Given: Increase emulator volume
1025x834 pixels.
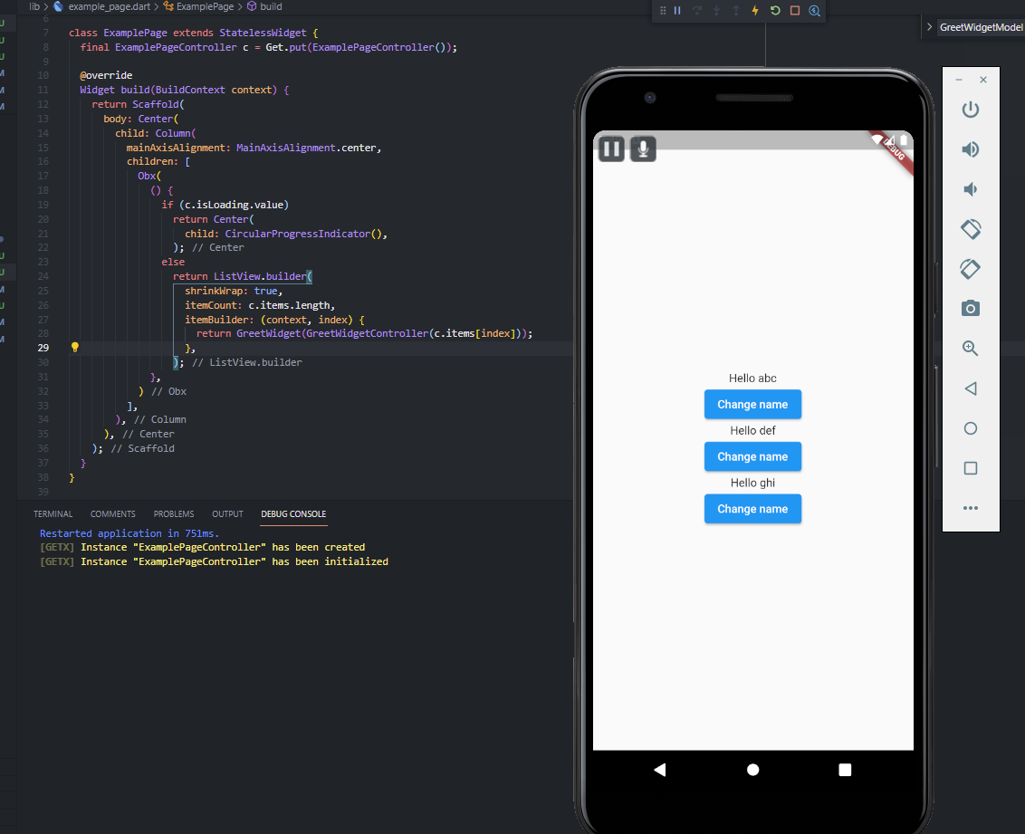Looking at the screenshot, I should 970,149.
